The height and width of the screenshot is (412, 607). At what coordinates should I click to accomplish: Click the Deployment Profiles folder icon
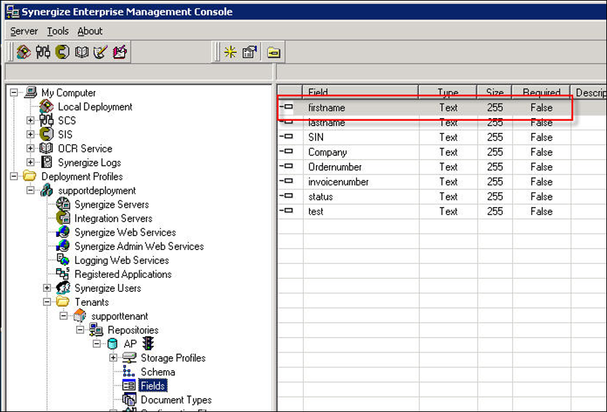coord(29,176)
